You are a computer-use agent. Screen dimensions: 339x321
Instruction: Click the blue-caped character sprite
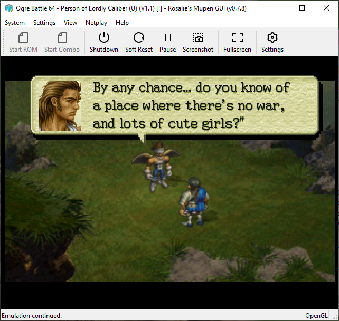coord(194,202)
